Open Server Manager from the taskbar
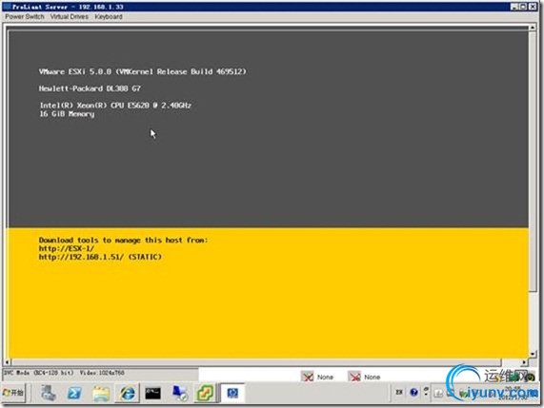Screen dimensions: 544x408 [49, 393]
